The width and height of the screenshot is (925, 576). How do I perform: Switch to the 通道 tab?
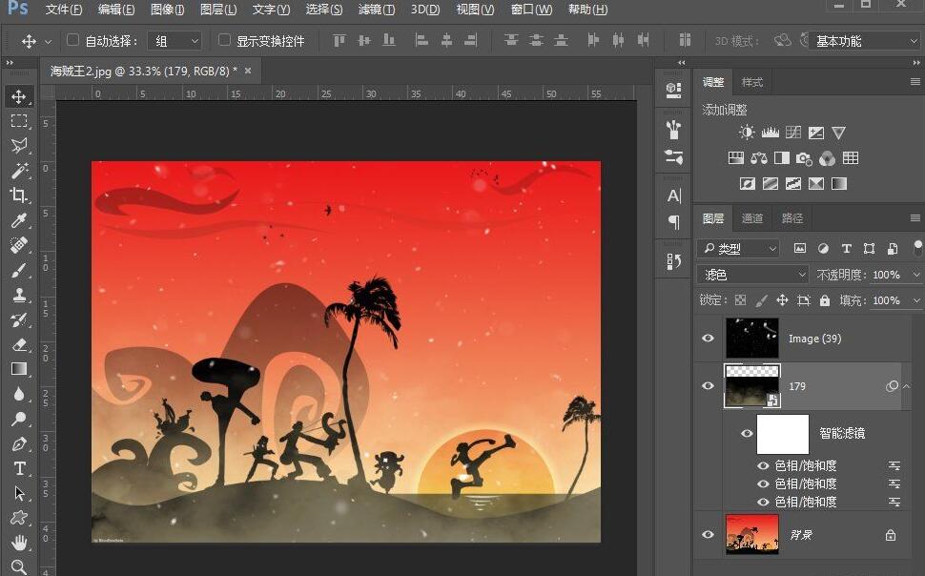[752, 218]
